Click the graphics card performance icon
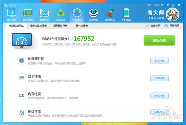The width and height of the screenshot is (186, 125). (x=22, y=78)
